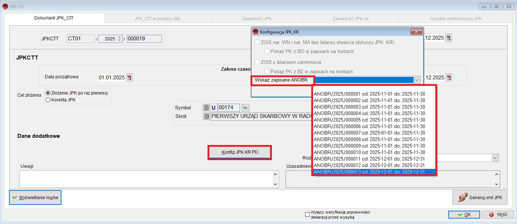Screen dimensions: 517x224
Task: Click the Wyświetlanie logów button
Action: tap(35, 198)
